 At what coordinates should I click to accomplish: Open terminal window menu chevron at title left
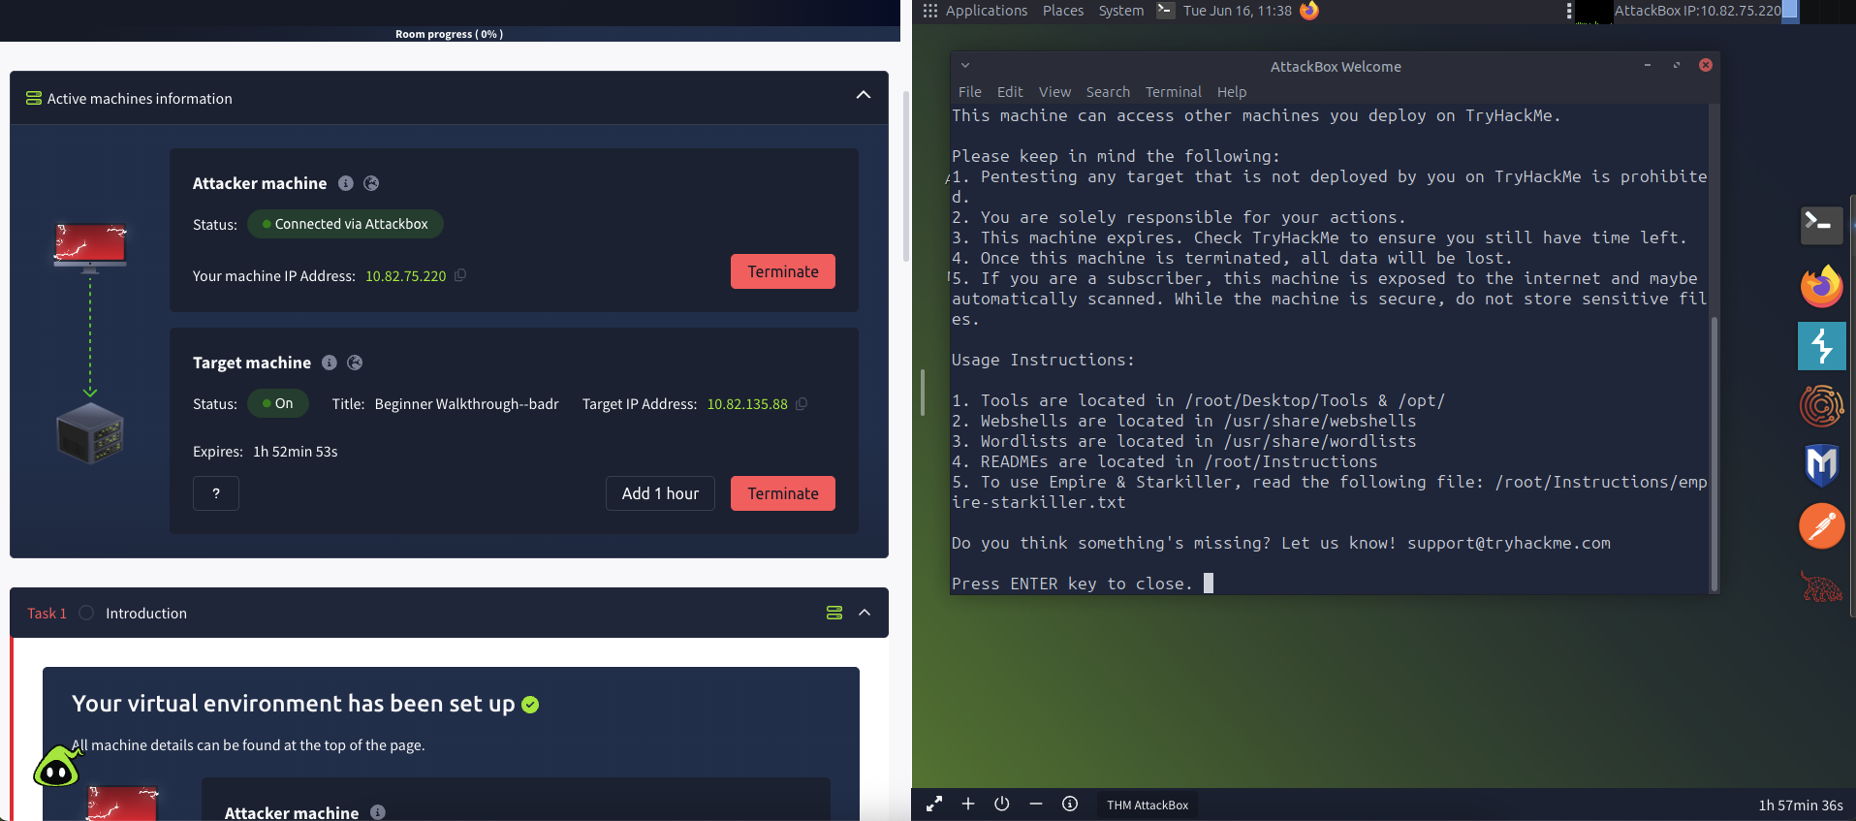point(965,66)
